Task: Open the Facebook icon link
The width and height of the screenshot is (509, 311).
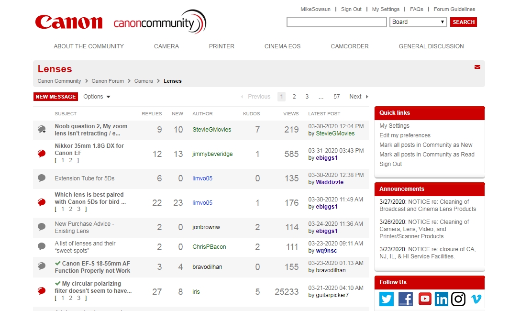Action: point(405,299)
